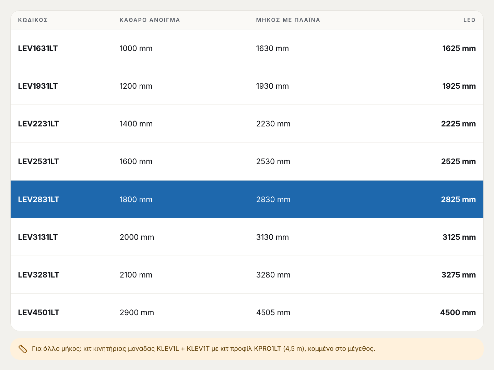Select highlighted code LEV2831LT
Viewport: 494px width, 370px height.
coord(38,199)
